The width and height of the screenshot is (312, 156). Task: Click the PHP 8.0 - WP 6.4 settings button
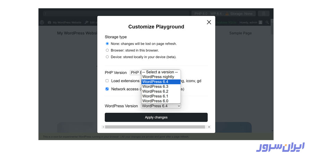coord(223,14)
